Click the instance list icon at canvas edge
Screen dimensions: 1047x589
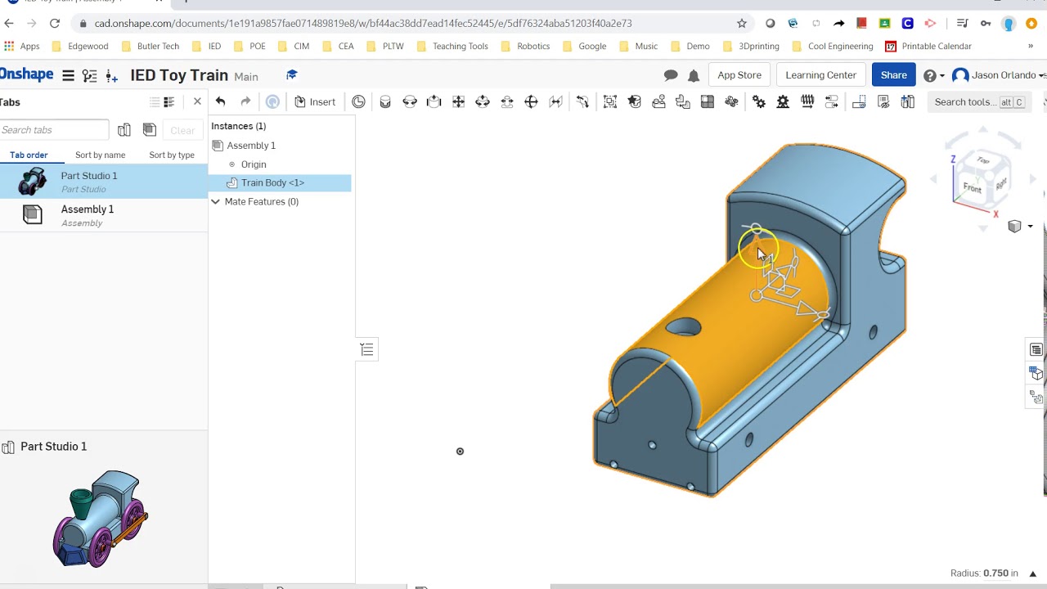point(367,350)
